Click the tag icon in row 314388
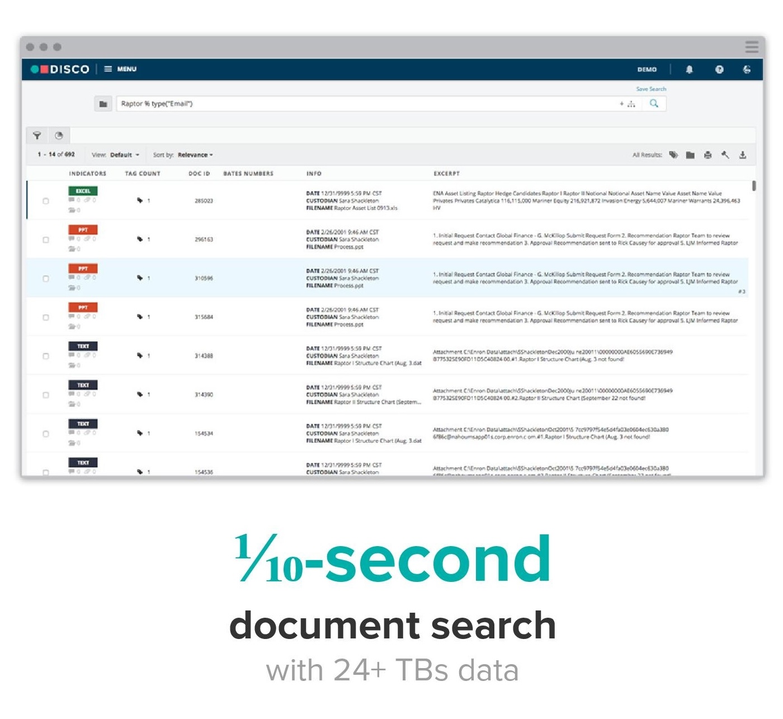Image resolution: width=783 pixels, height=719 pixels. pos(140,355)
